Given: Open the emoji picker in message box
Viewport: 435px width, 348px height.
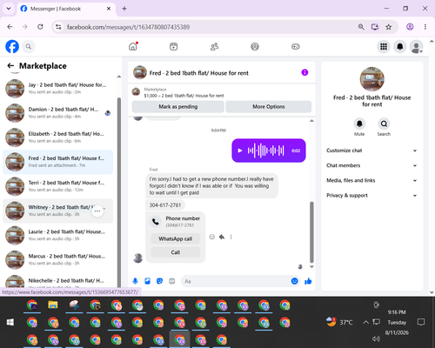Looking at the screenshot, I should 294,281.
